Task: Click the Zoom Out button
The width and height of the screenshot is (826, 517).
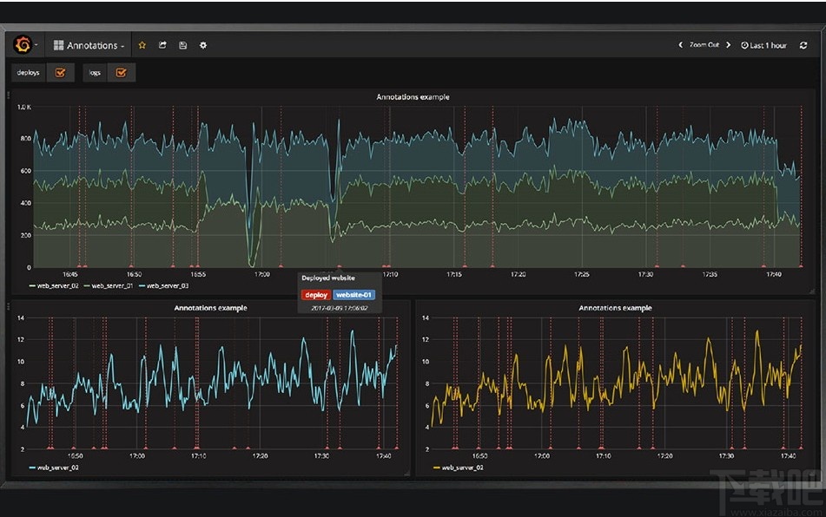Action: pyautogui.click(x=705, y=45)
